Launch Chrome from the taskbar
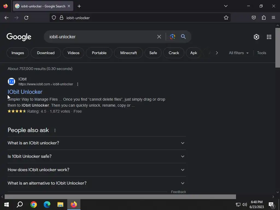The image size is (280, 210). point(34,205)
